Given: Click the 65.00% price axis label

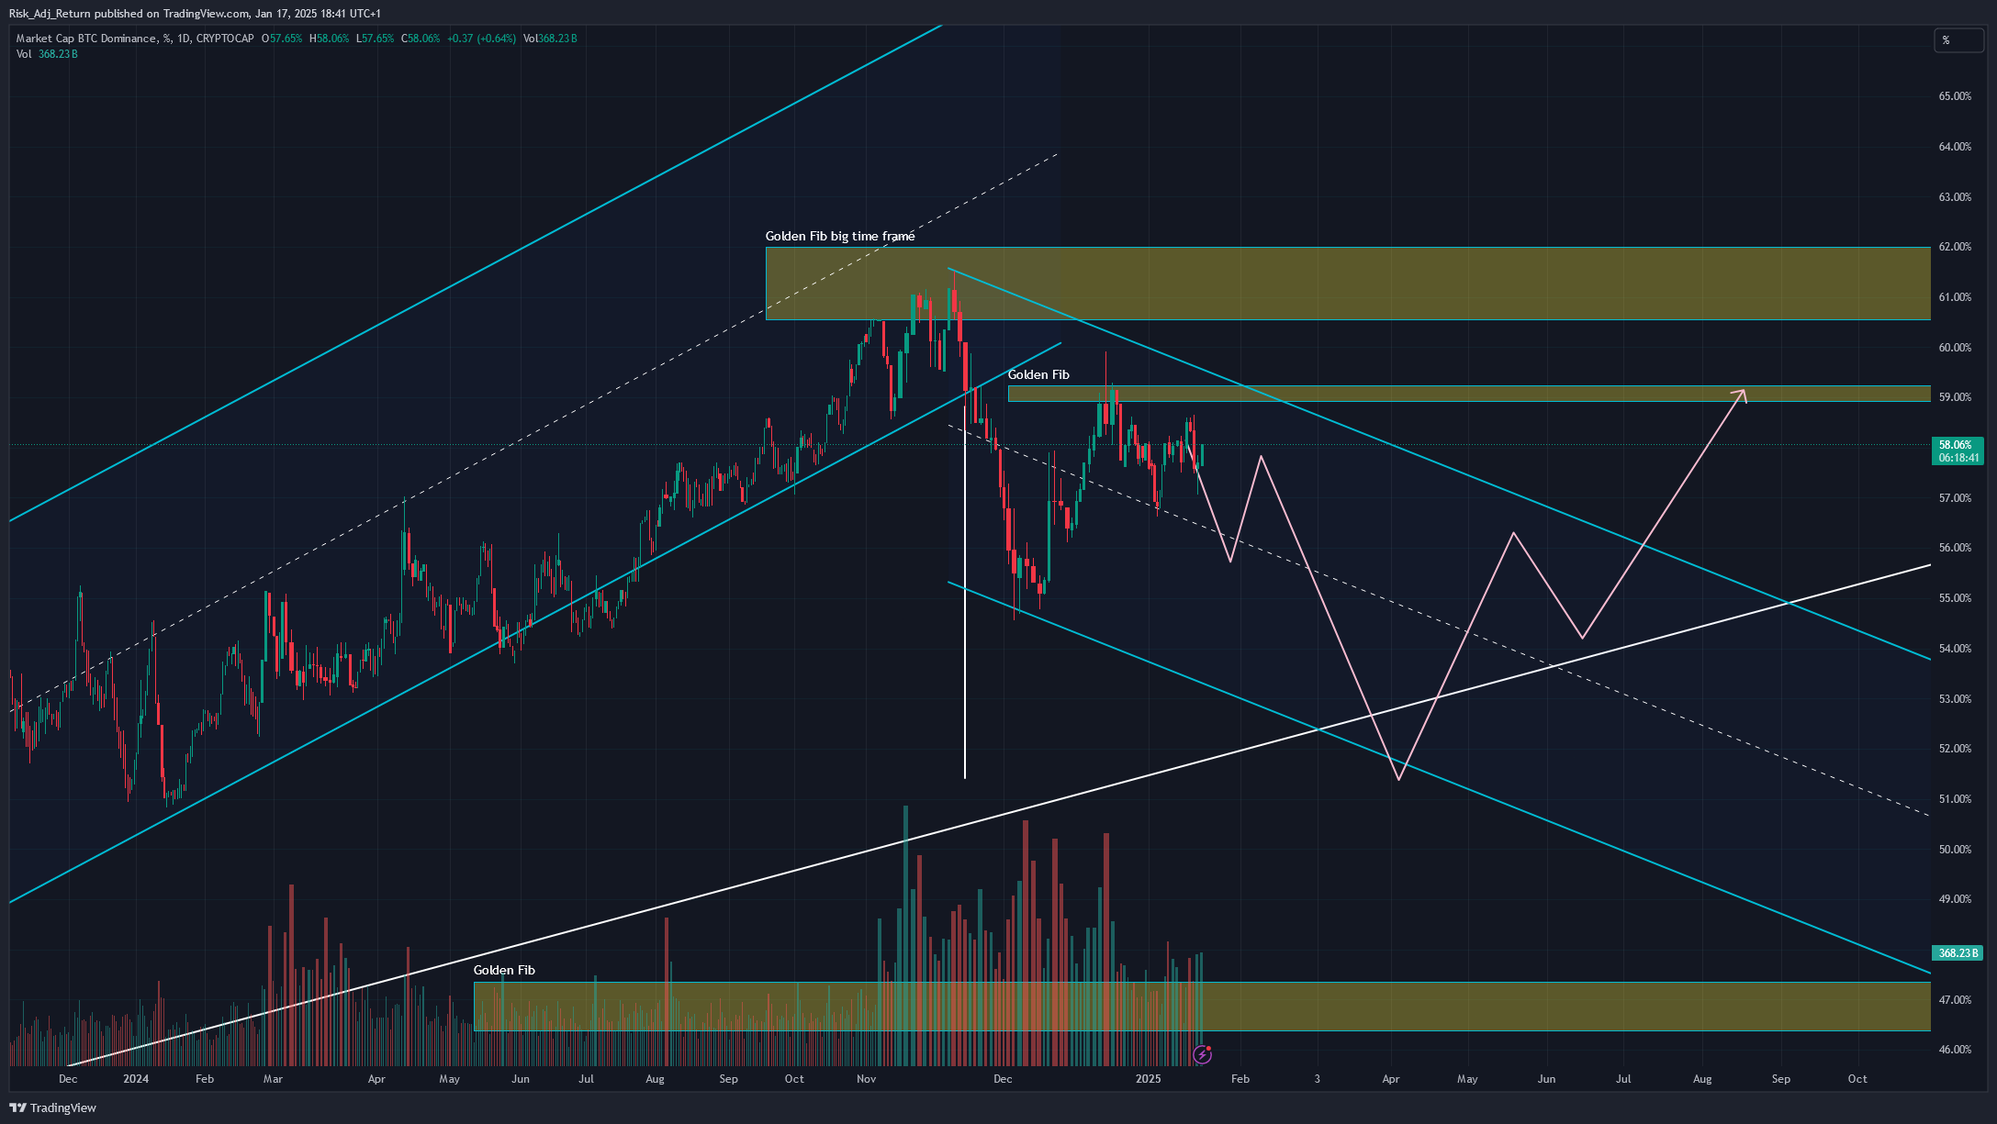Looking at the screenshot, I should 1955,96.
